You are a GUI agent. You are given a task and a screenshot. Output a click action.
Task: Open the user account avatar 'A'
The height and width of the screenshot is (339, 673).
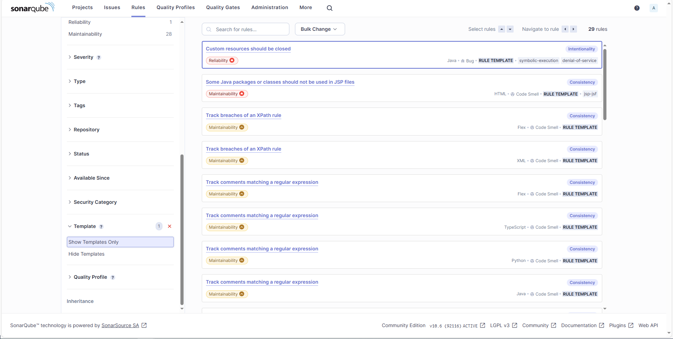[653, 8]
